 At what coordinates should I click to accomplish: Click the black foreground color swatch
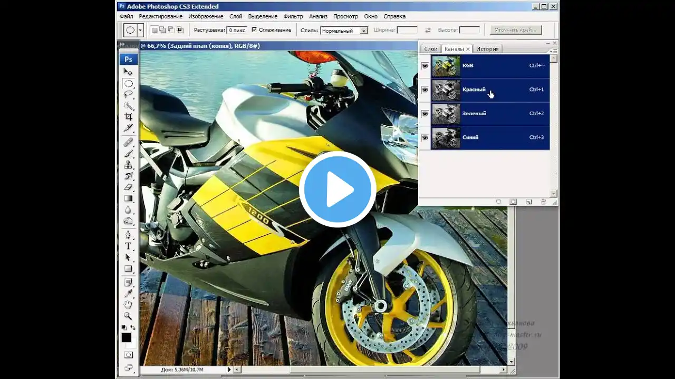(126, 338)
